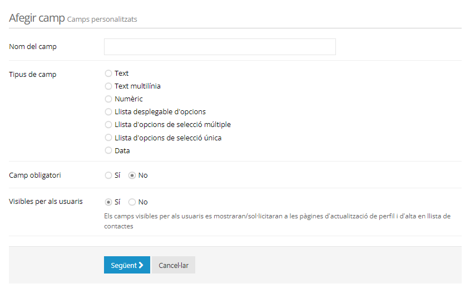Click the Numèric label text
Image resolution: width=470 pixels, height=293 pixels.
[x=128, y=99]
